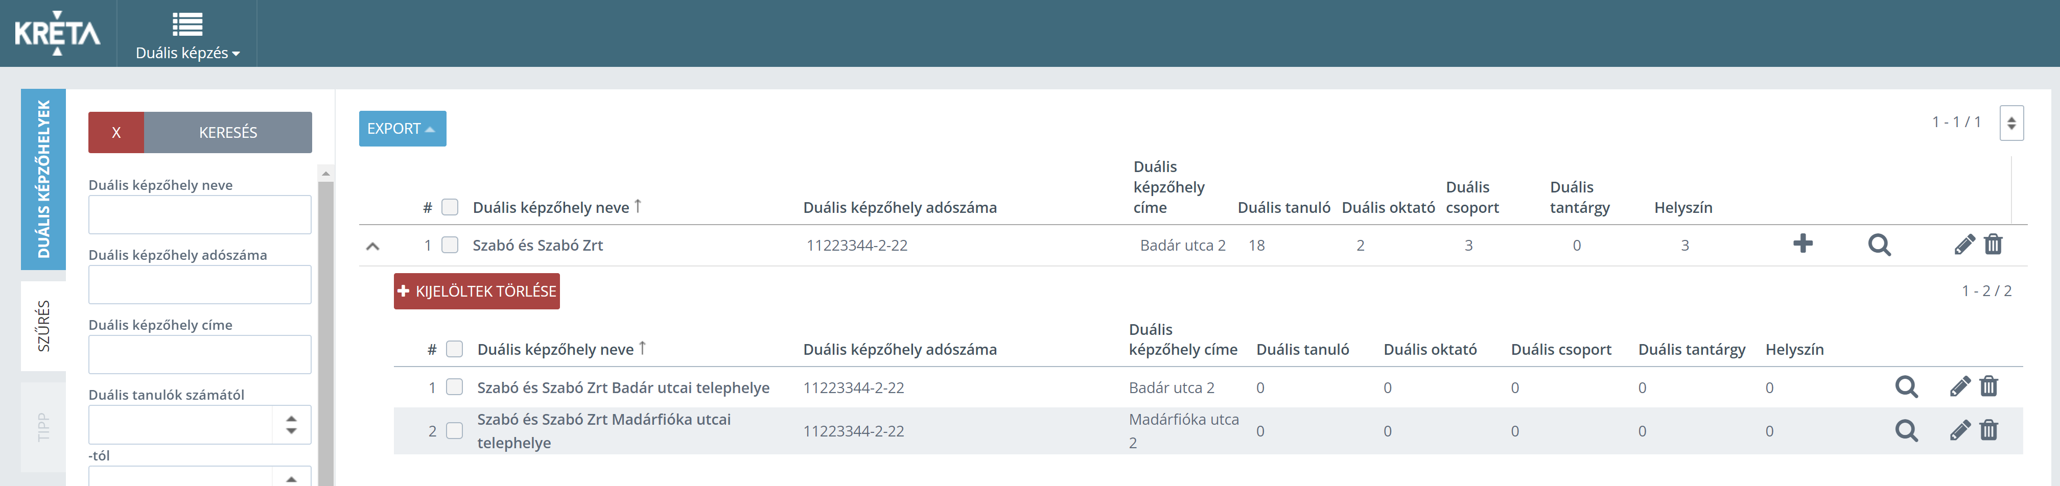Tick the select-all checkbox in main table header
The image size is (2060, 486).
[x=450, y=207]
